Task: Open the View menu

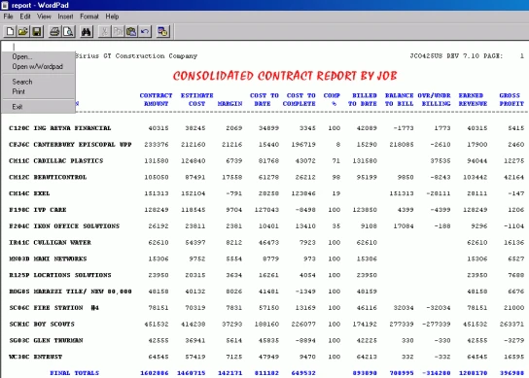Action: coord(44,17)
